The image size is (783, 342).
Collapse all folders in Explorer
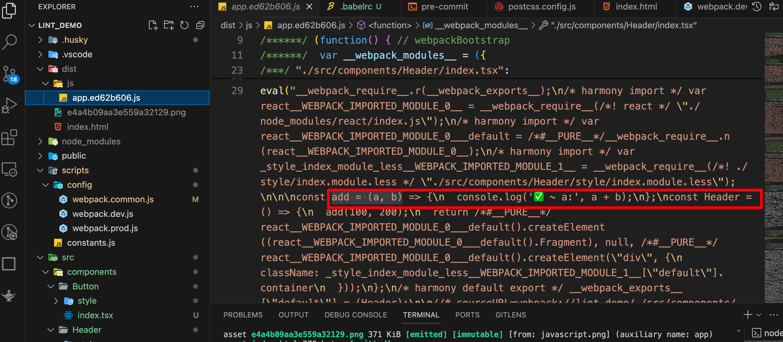(200, 25)
